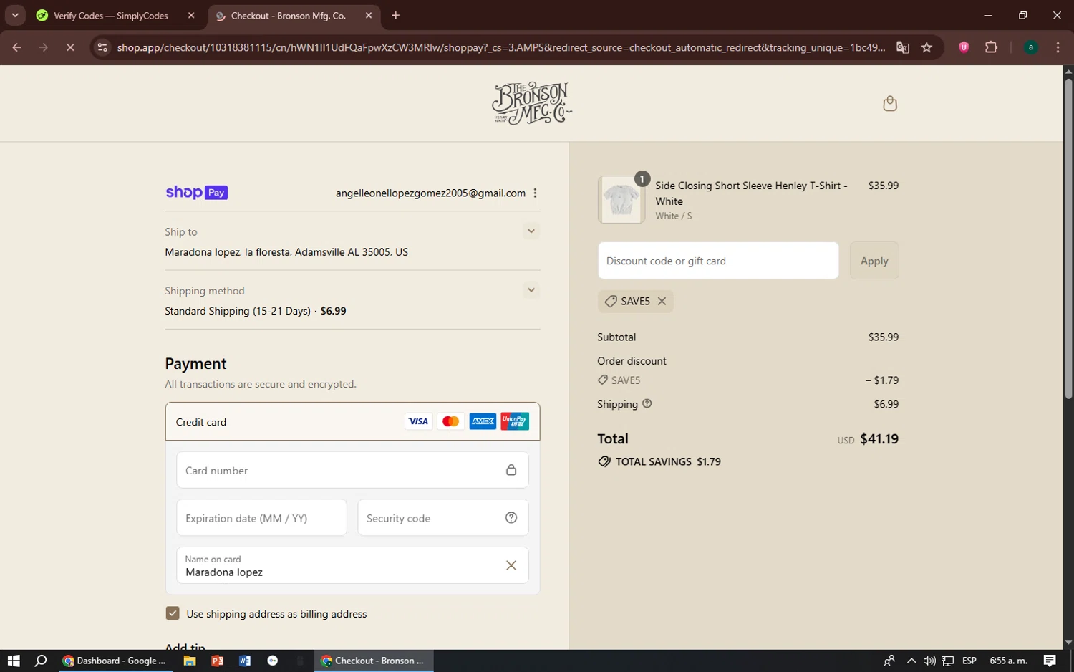Click the ESP language indicator
1074x672 pixels.
(x=969, y=661)
